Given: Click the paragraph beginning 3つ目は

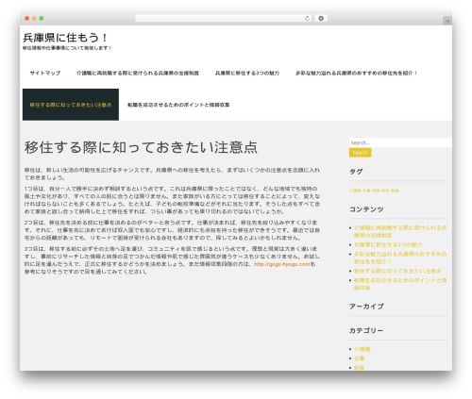Looking at the screenshot, I should tap(172, 260).
